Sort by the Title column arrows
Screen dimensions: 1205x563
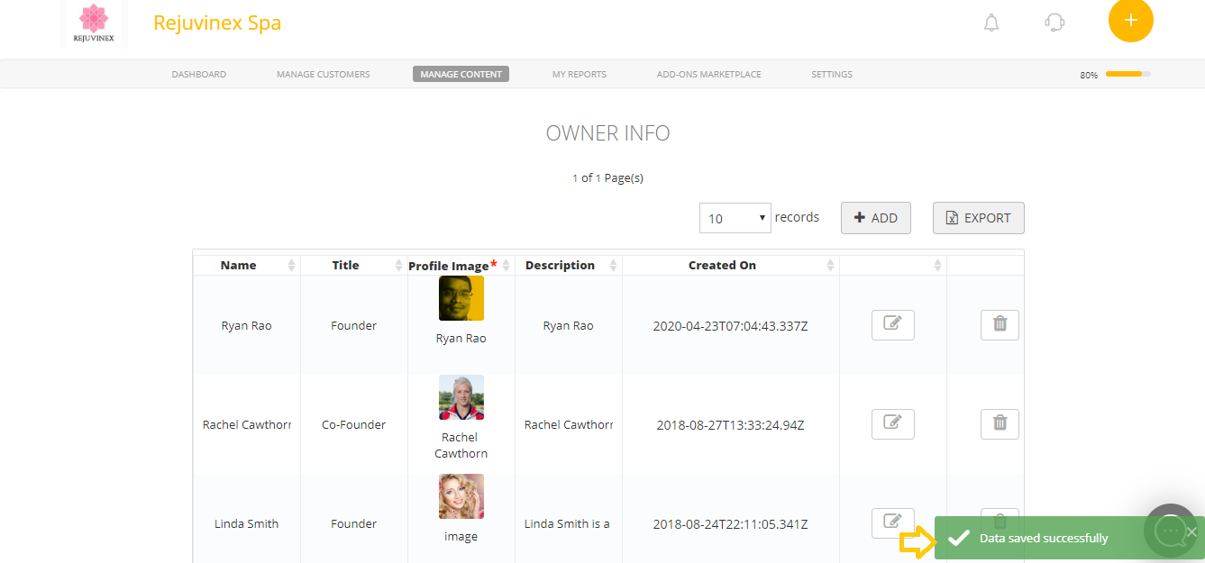[398, 266]
